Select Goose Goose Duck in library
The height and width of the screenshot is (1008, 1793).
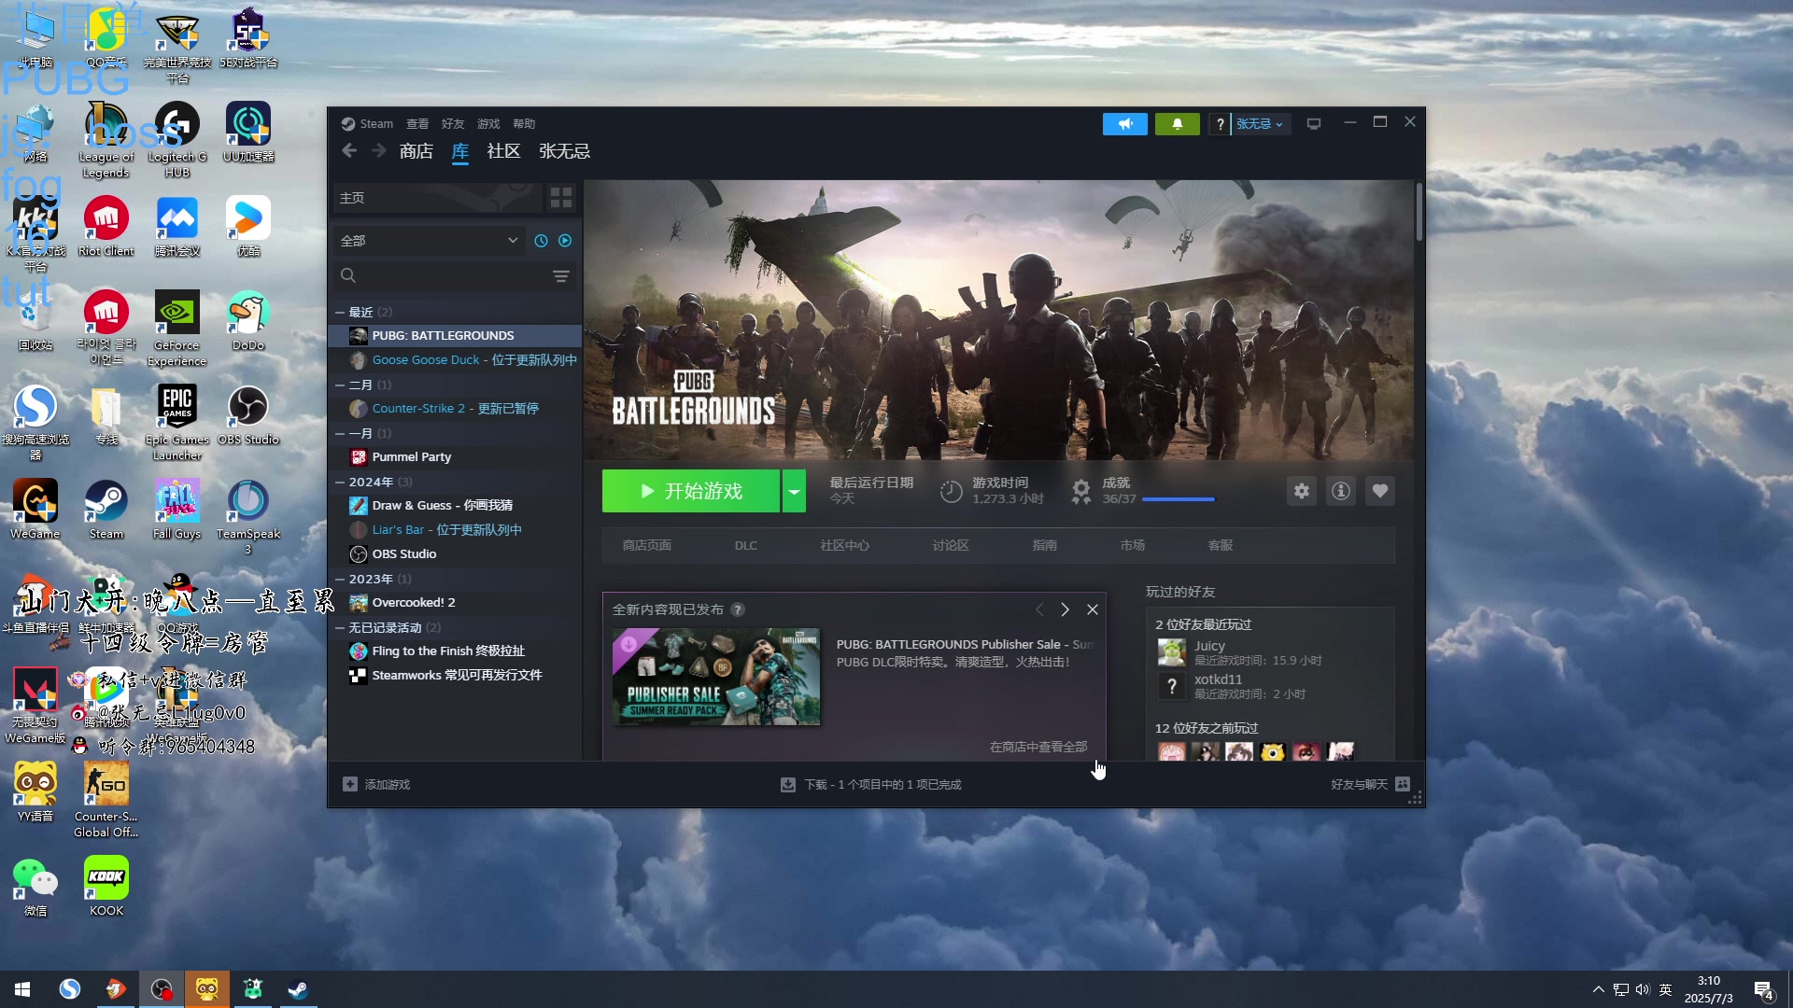tap(457, 360)
